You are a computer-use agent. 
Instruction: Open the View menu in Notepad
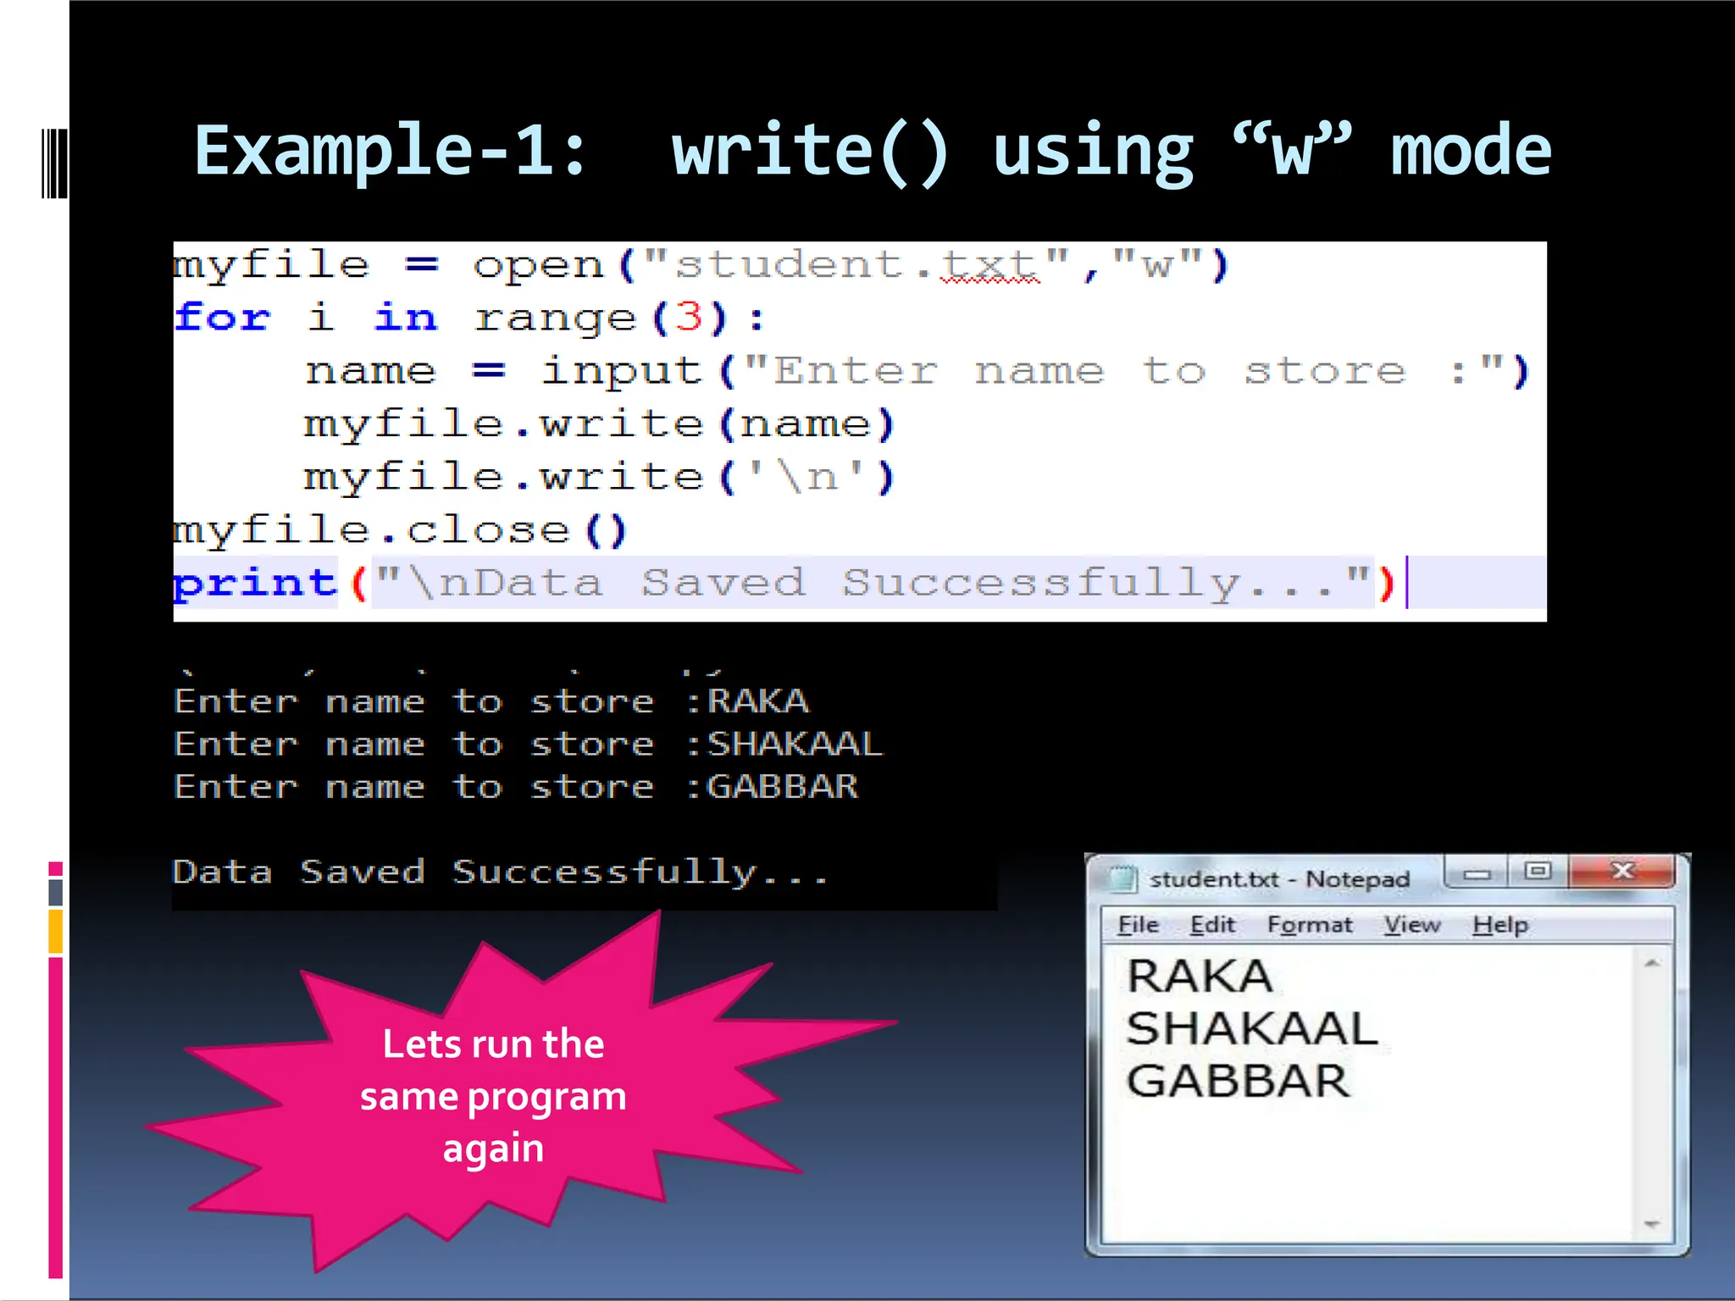coord(1412,925)
